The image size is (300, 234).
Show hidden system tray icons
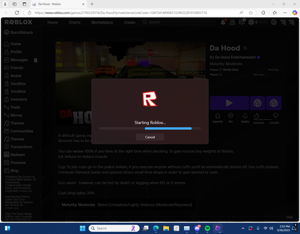coord(243,228)
